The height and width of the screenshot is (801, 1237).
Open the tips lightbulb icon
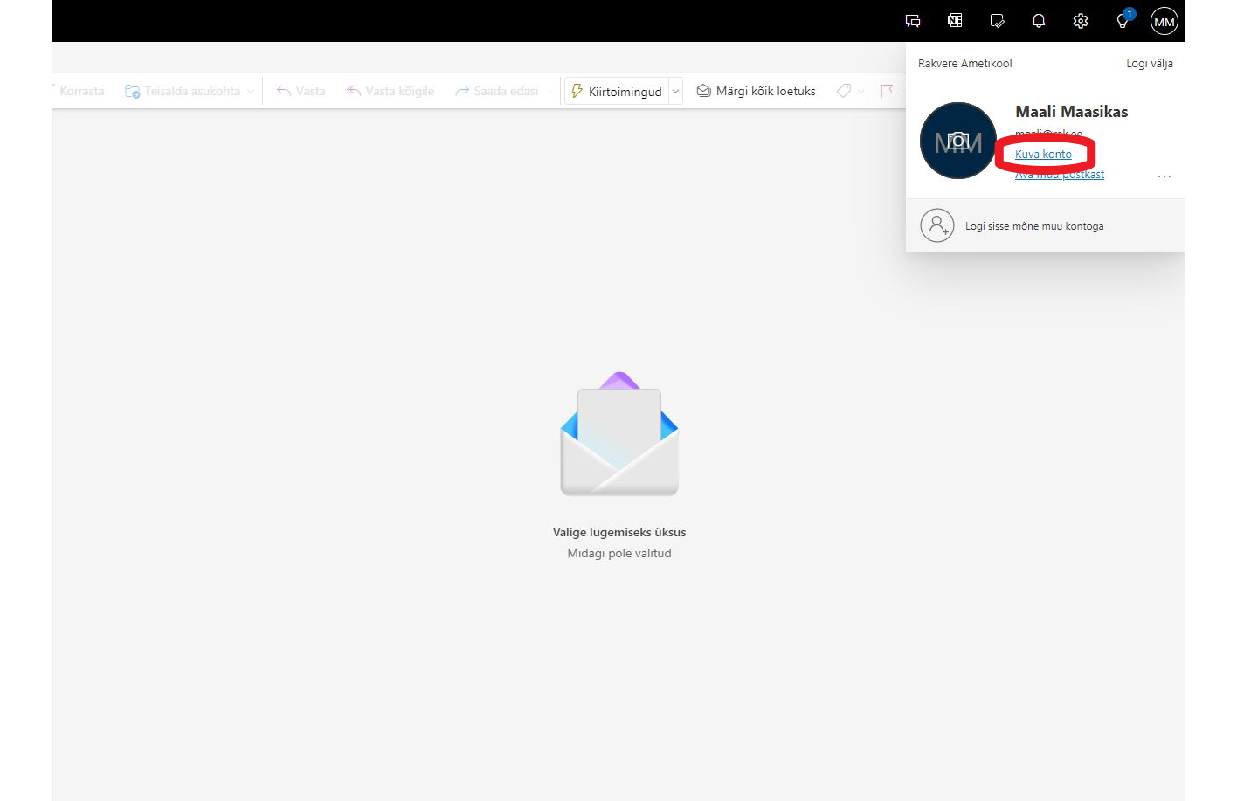click(1123, 21)
